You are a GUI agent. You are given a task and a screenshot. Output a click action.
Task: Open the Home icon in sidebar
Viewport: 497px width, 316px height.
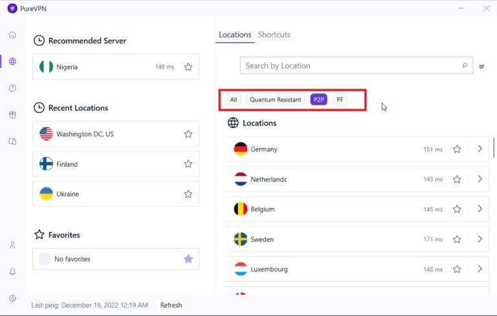pos(12,35)
